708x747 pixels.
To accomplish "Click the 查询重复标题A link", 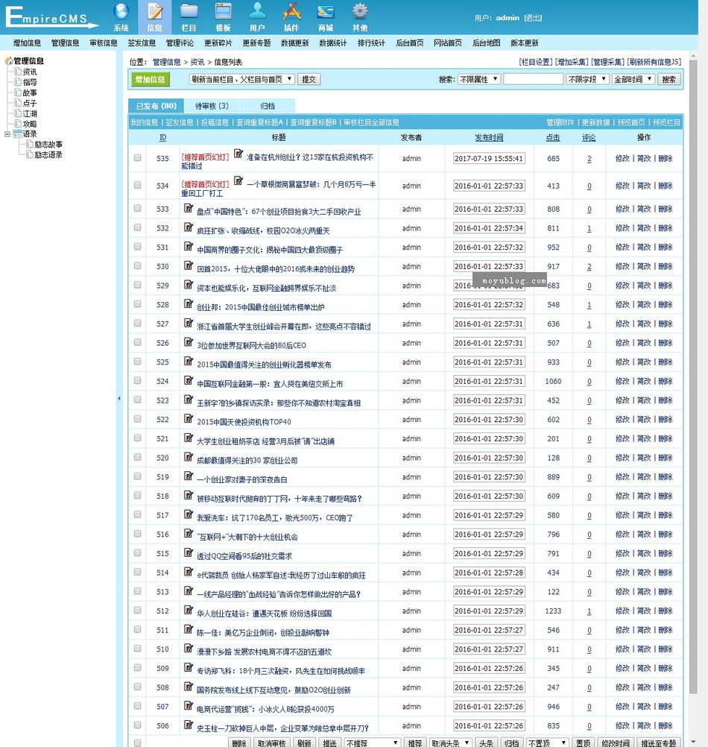I will pyautogui.click(x=260, y=122).
